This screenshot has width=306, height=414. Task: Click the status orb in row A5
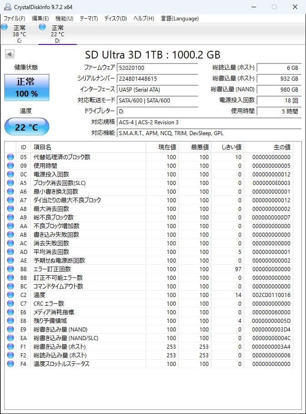pos(10,183)
